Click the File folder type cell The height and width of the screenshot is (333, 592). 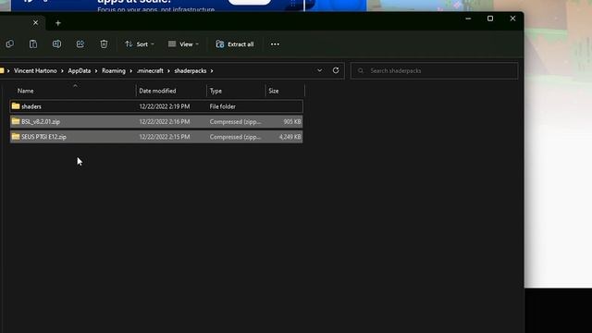[x=222, y=106]
